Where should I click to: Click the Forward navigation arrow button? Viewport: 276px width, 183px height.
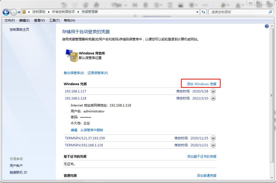point(14,12)
